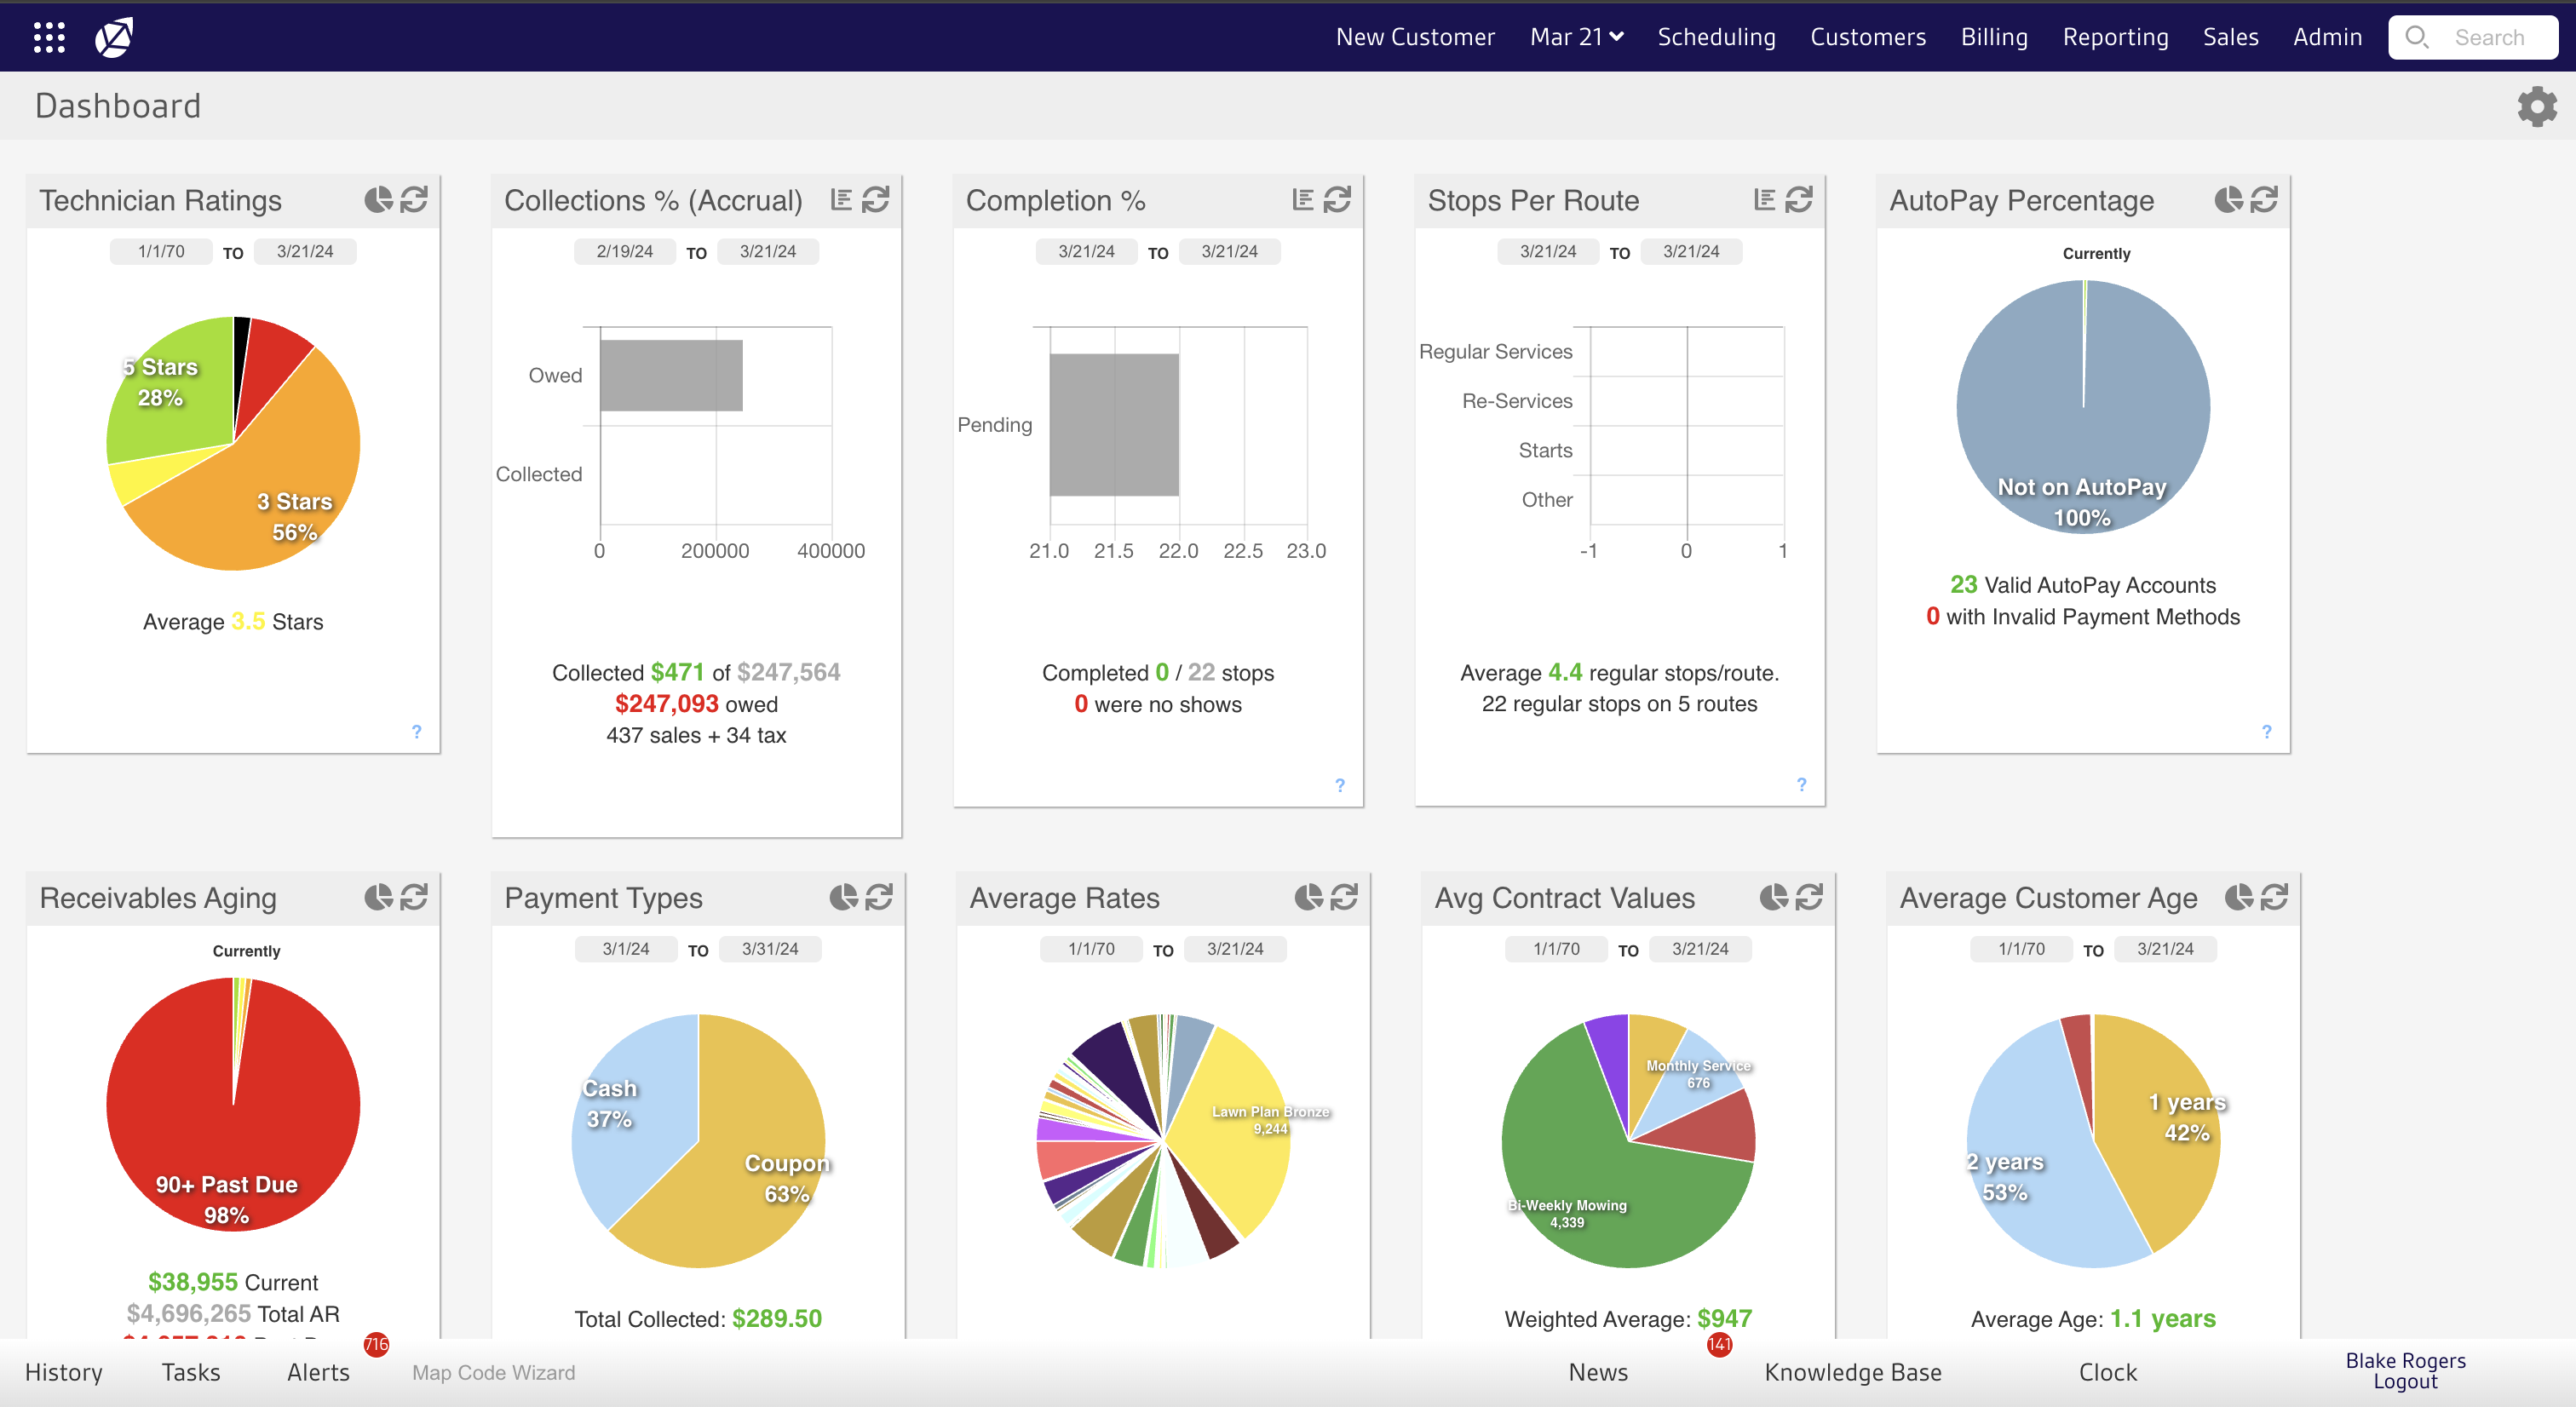Refresh the Completion % widget

1337,200
